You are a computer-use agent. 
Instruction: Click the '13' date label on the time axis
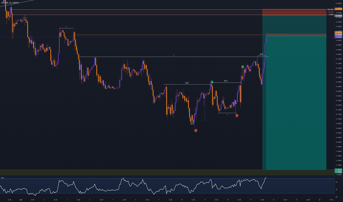(205, 200)
